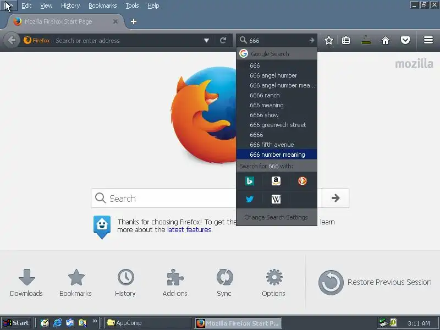
Task: Open Downloads from the start page
Action: 26,283
